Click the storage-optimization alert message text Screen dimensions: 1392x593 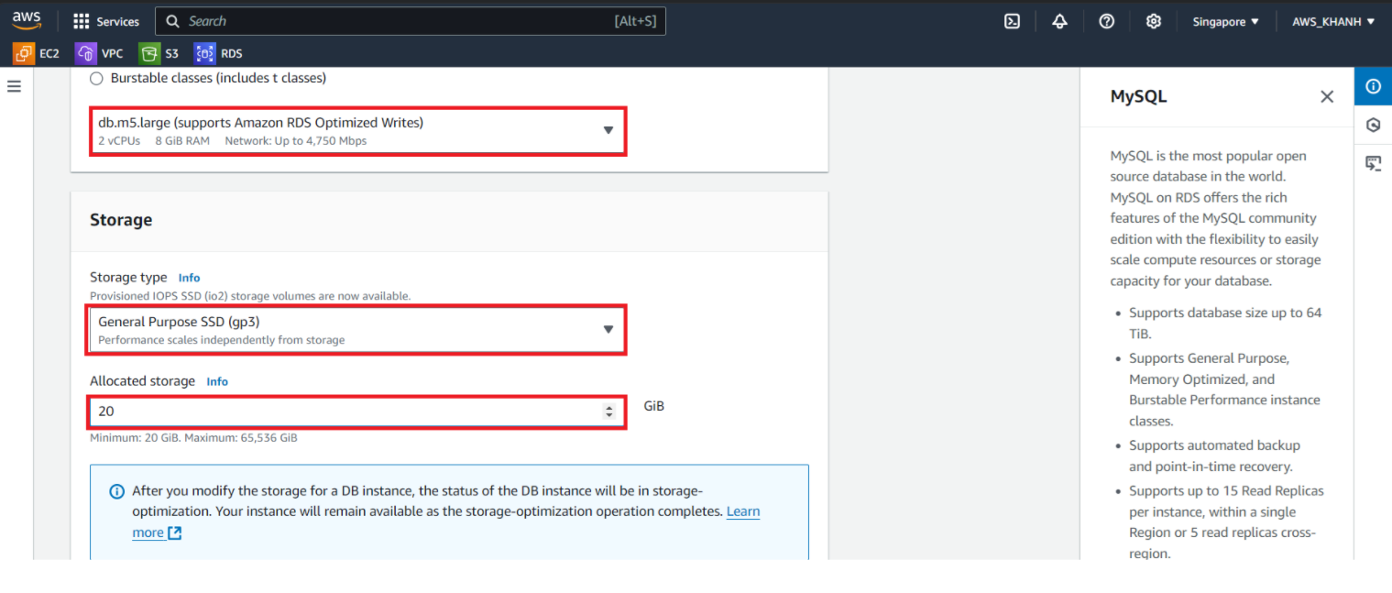pyautogui.click(x=445, y=511)
